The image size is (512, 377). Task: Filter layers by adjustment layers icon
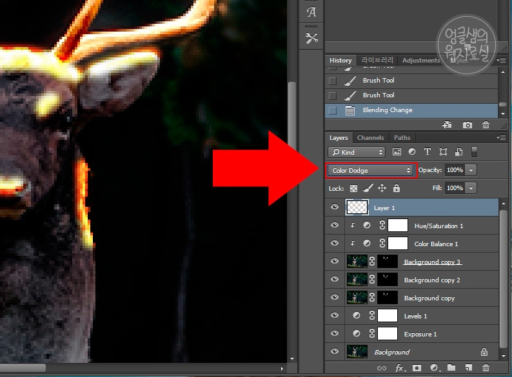coord(412,152)
